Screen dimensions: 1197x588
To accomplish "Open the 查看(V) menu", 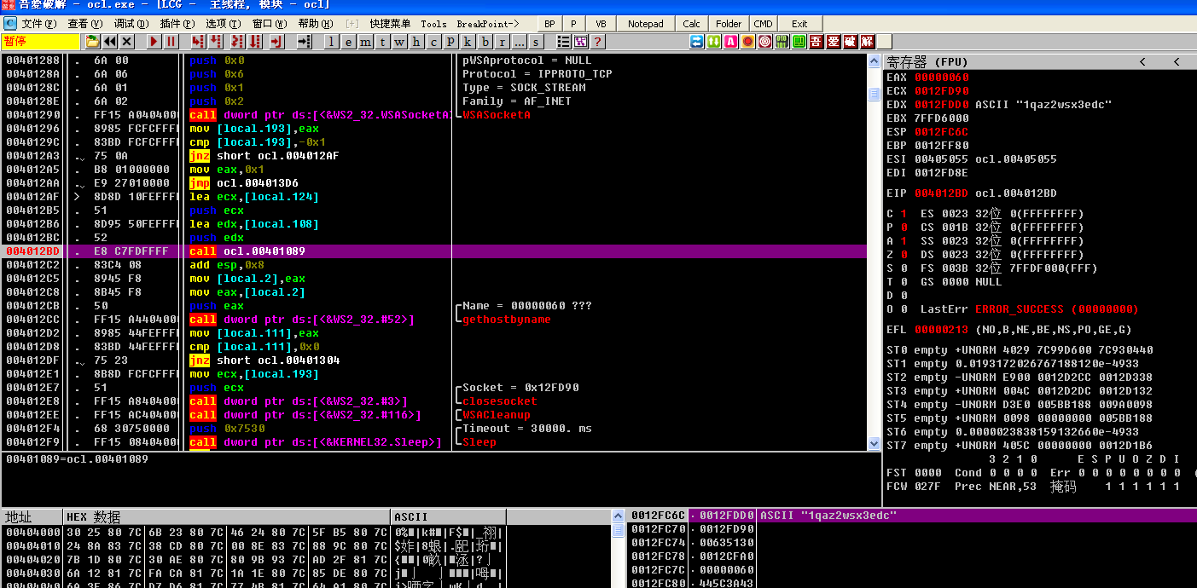I will pyautogui.click(x=85, y=24).
